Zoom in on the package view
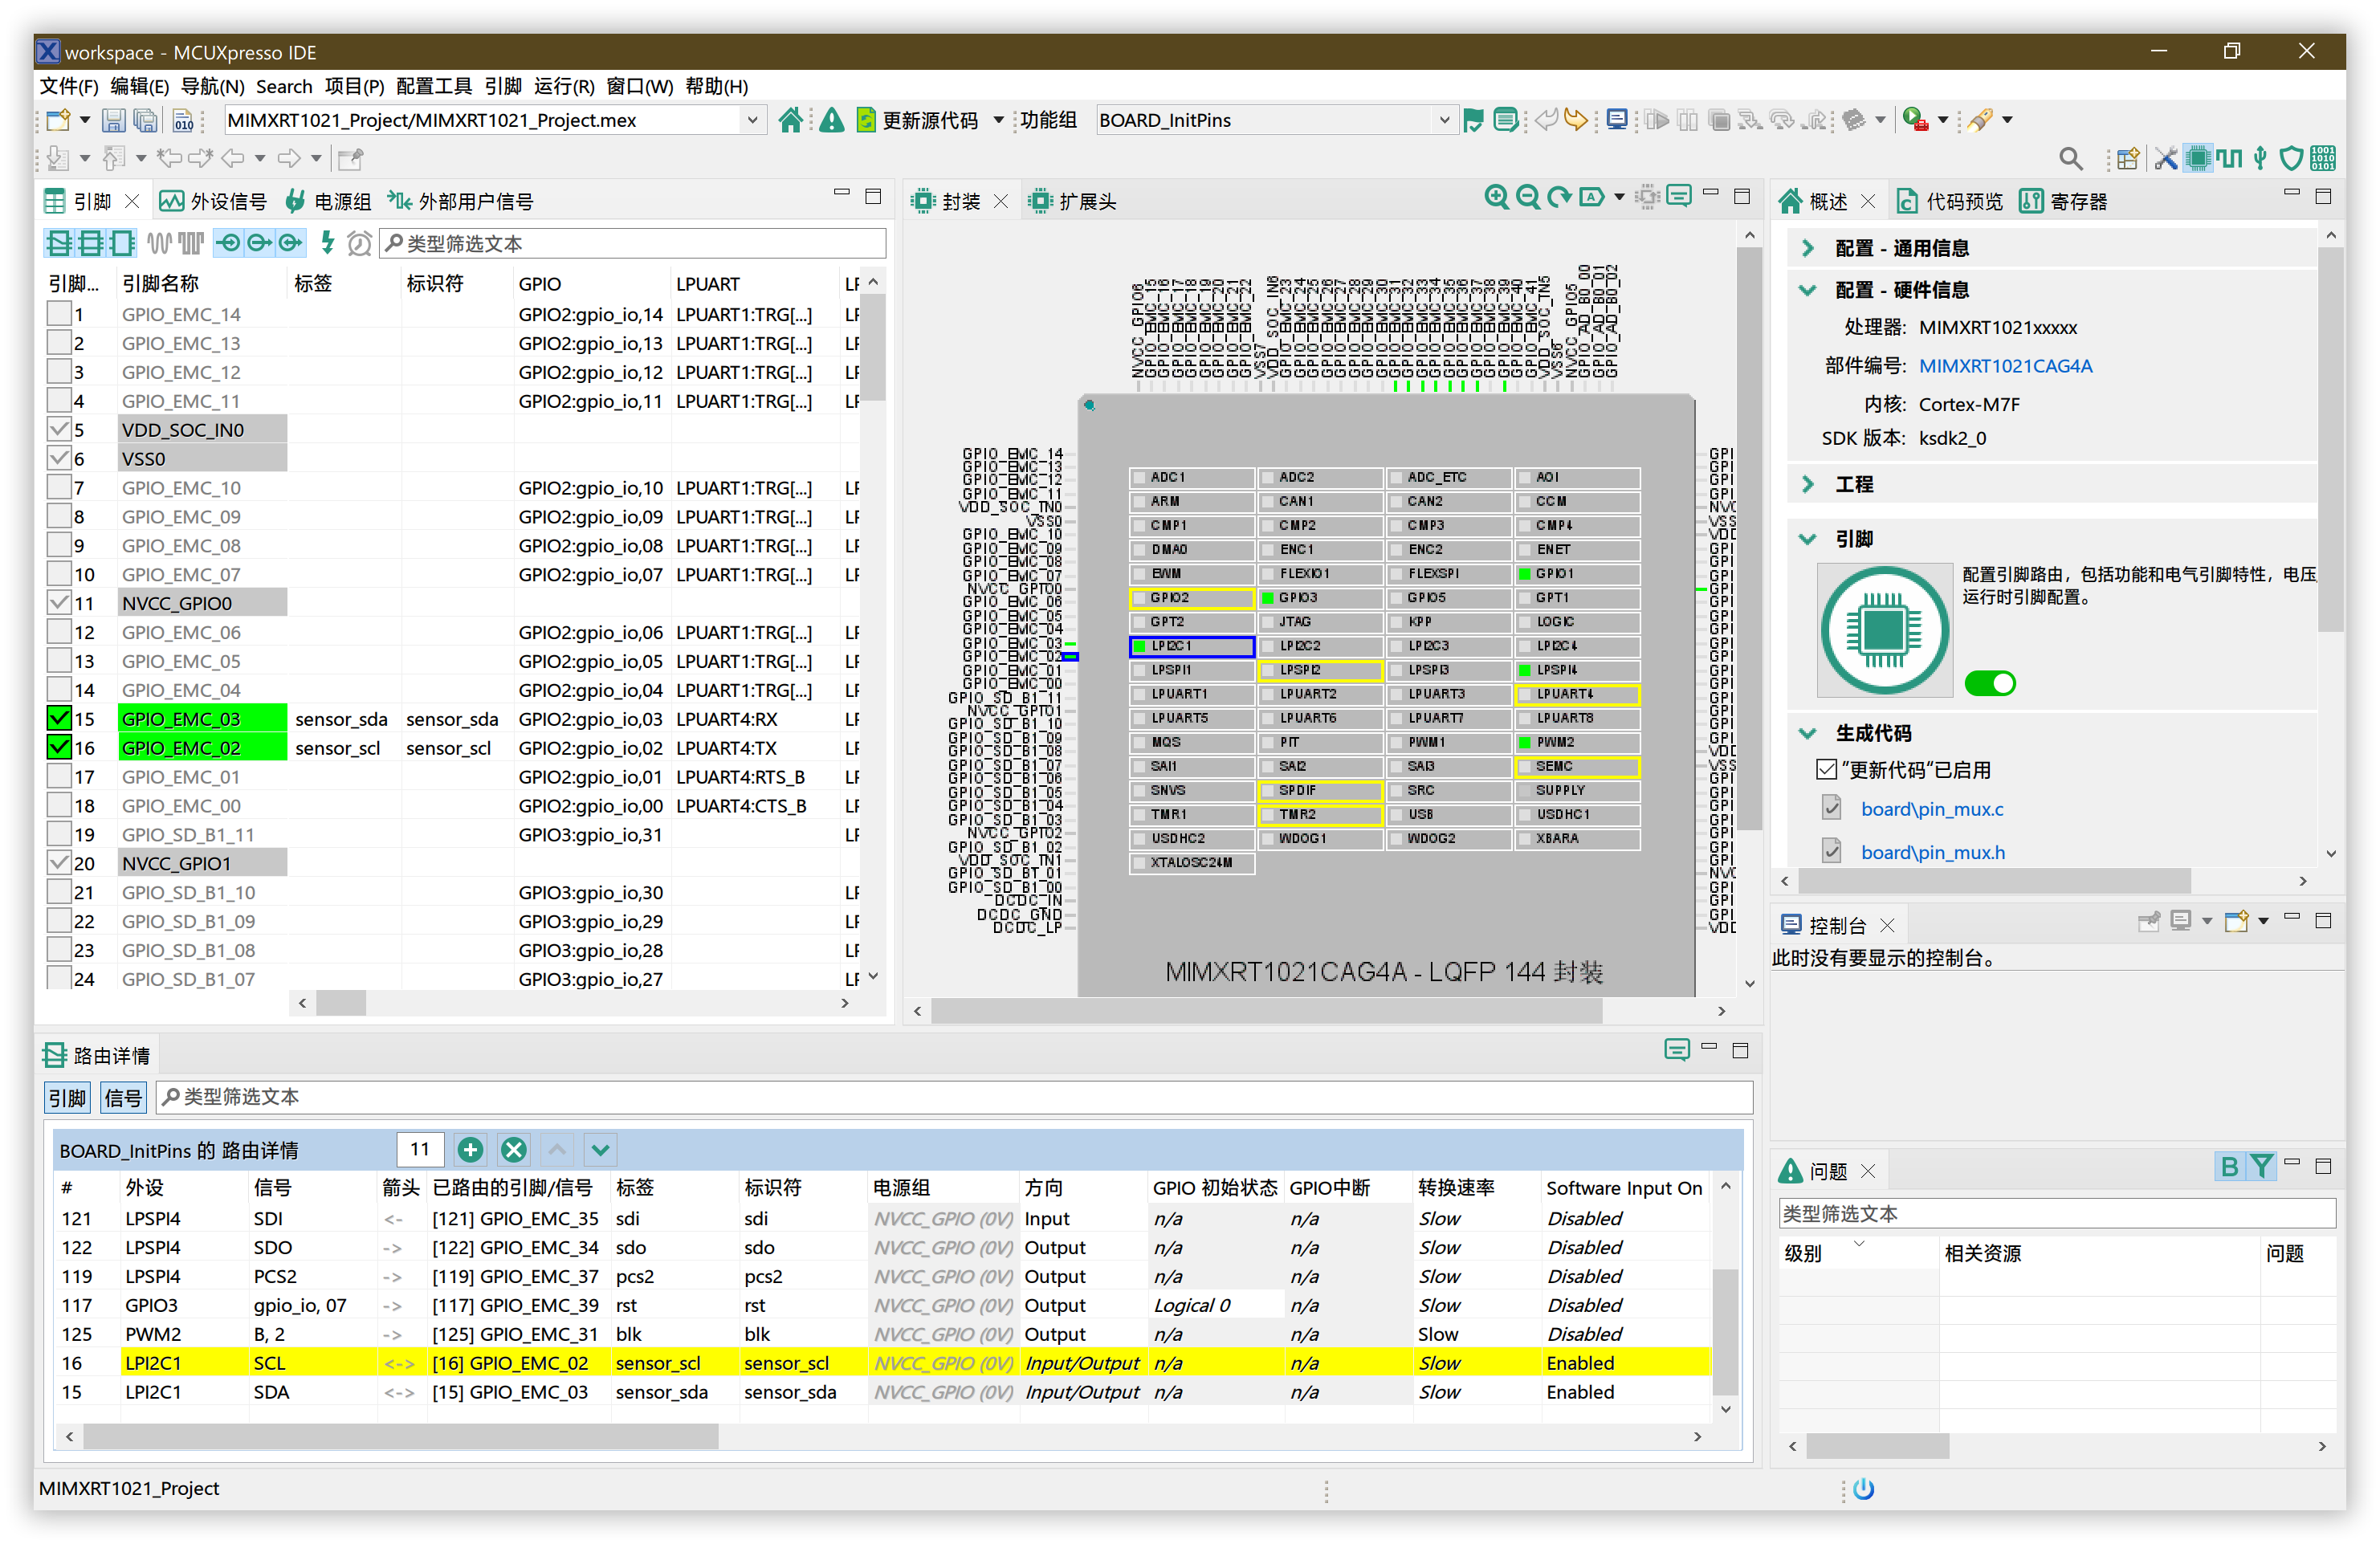 (1496, 197)
